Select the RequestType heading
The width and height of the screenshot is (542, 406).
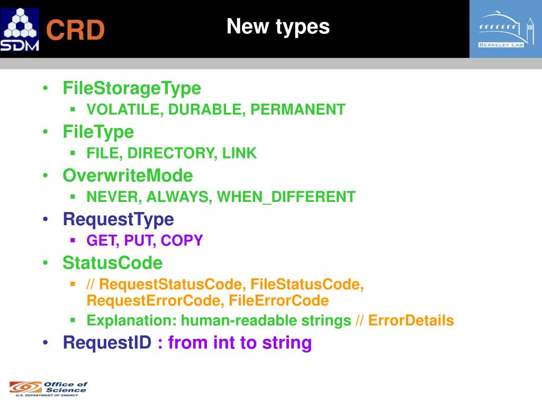pyautogui.click(x=118, y=219)
